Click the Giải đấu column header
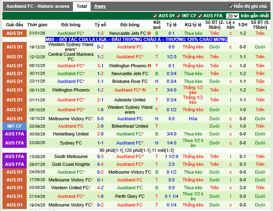 pos(14,25)
